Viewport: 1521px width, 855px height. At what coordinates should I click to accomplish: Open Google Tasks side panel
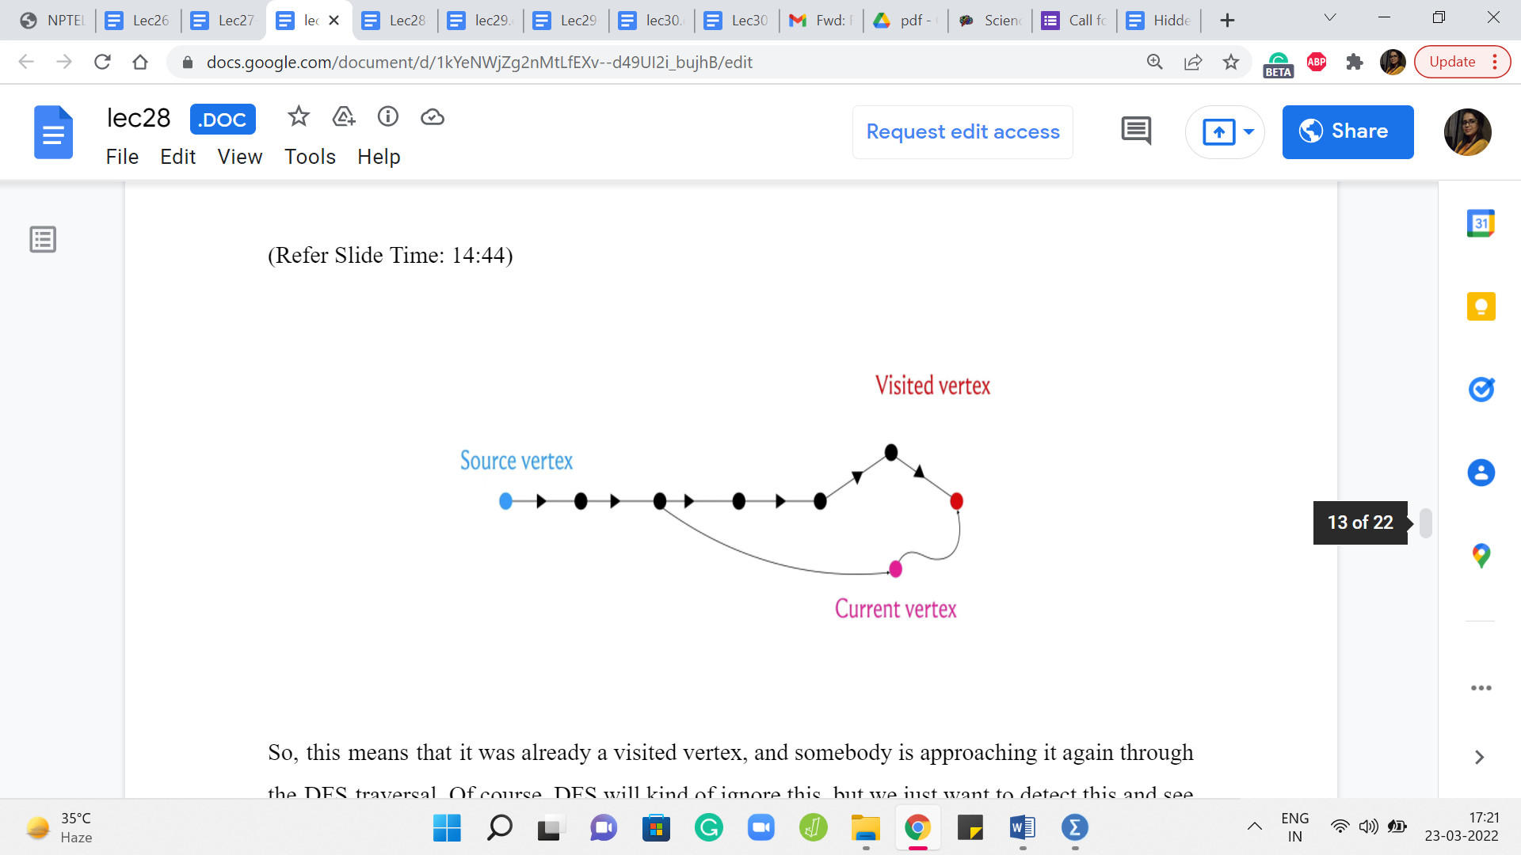pyautogui.click(x=1481, y=389)
